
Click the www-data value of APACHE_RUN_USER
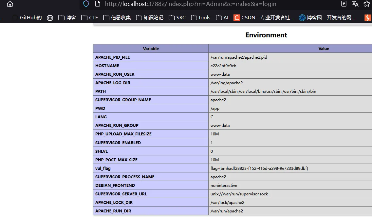point(220,74)
